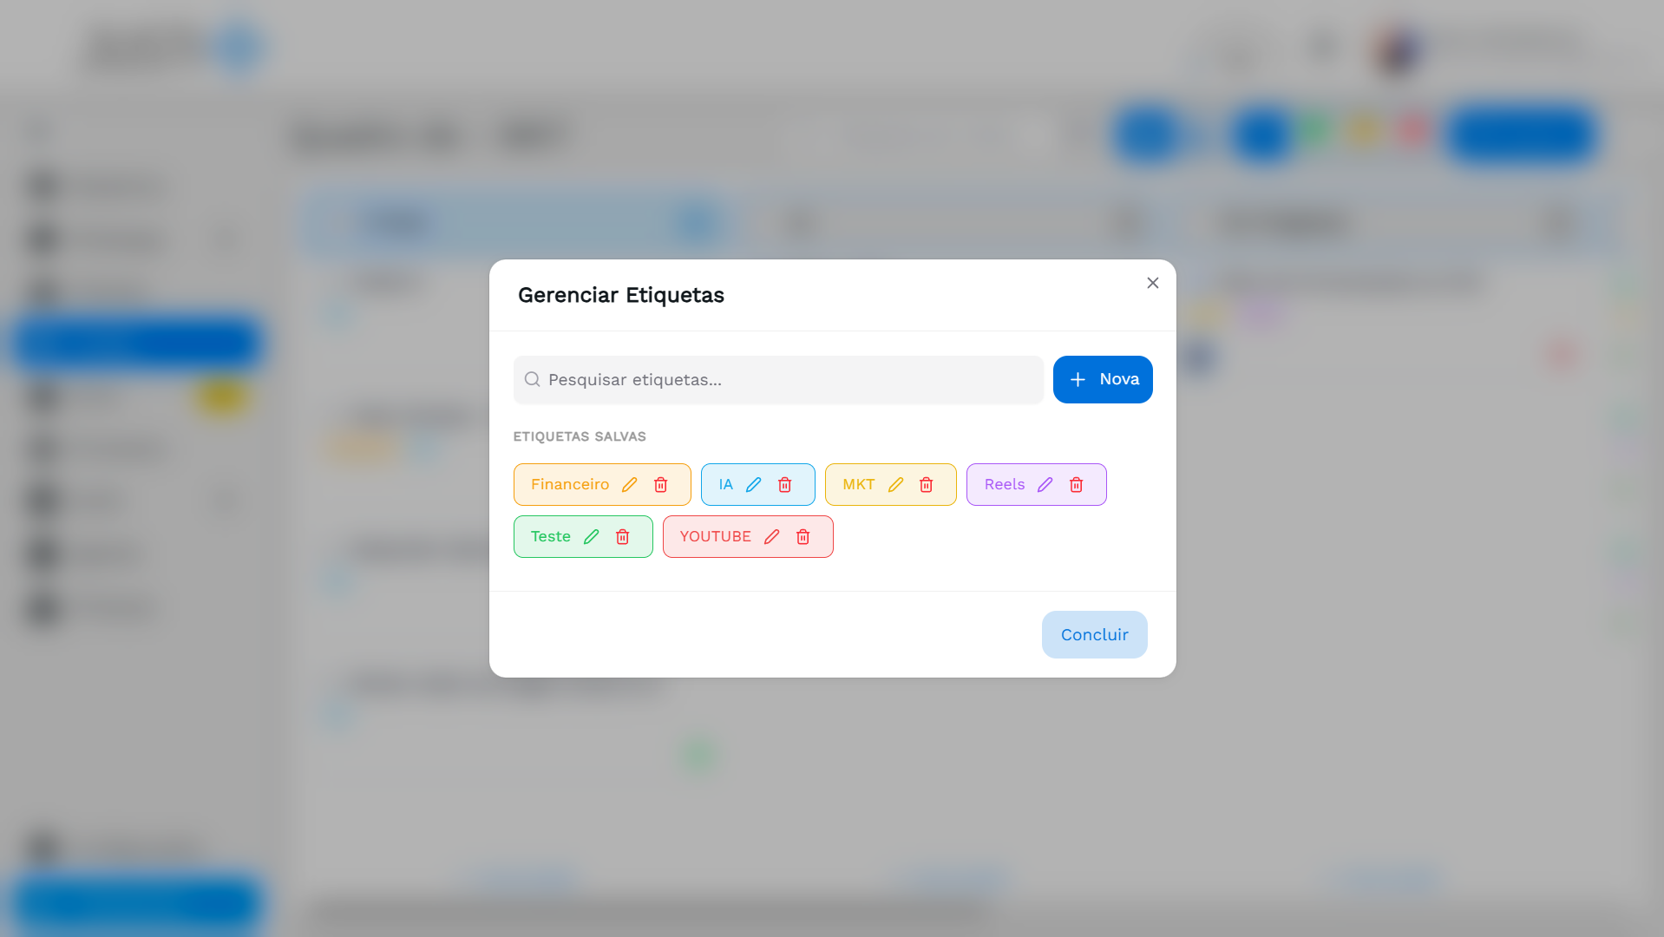The image size is (1664, 937).
Task: Delete the YOUTUBE tag
Action: click(803, 537)
